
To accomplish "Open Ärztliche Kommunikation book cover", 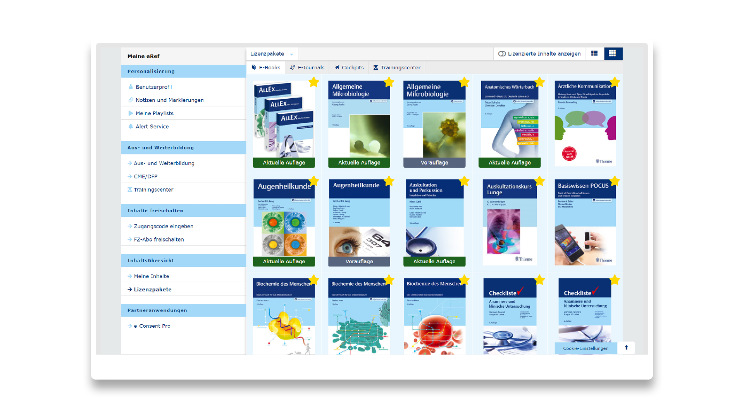I will pyautogui.click(x=585, y=123).
